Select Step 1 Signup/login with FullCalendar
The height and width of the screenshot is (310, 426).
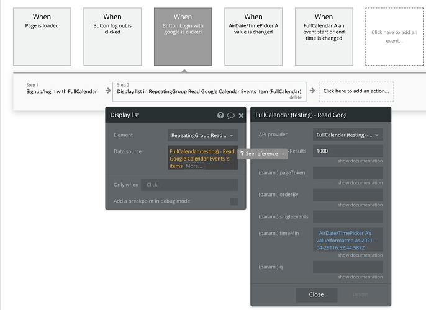[61, 91]
